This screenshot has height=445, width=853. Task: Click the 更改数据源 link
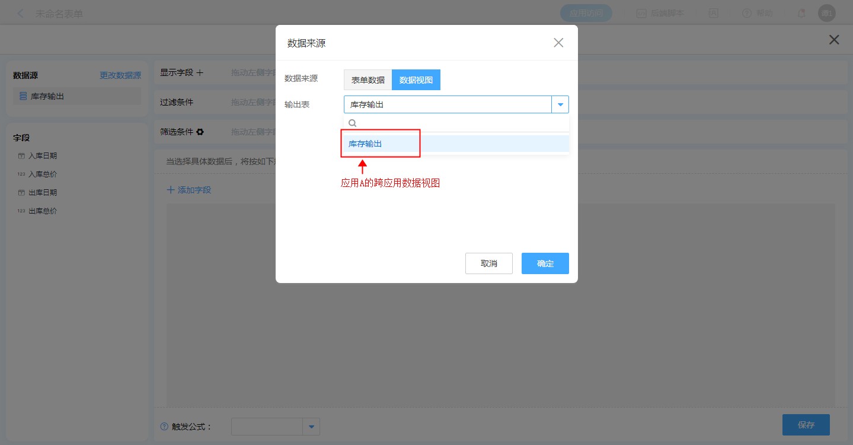click(120, 75)
